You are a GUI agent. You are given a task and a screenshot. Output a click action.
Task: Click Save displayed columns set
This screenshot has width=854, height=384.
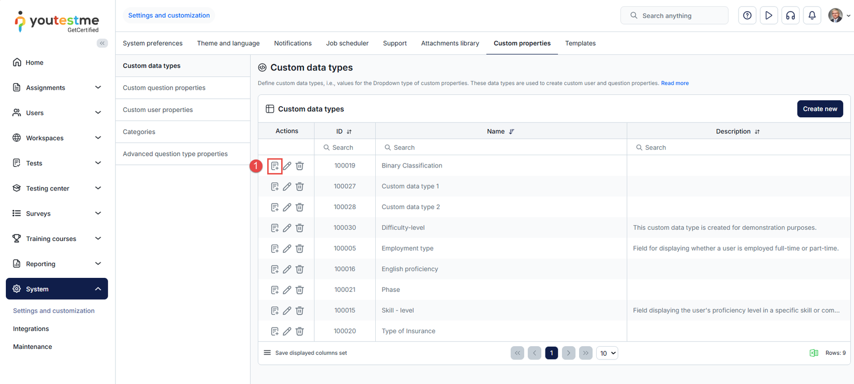(x=311, y=353)
